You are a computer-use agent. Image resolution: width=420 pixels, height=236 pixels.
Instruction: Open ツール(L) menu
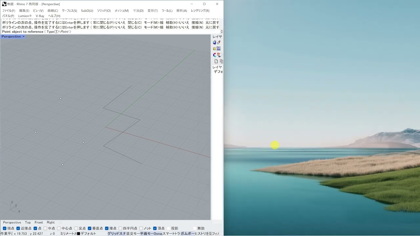(x=167, y=10)
